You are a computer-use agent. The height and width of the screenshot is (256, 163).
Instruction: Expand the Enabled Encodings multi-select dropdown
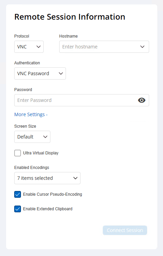[47, 178]
